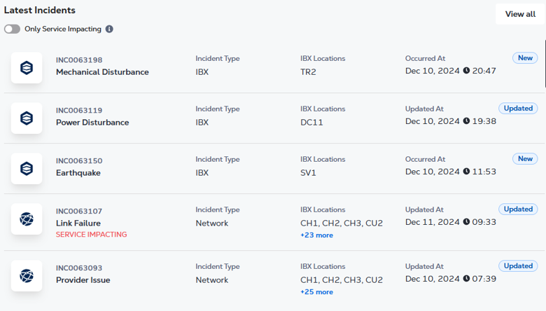Click clock icon next to 20:47 time
Screen dimensions: 546x311
(x=466, y=71)
